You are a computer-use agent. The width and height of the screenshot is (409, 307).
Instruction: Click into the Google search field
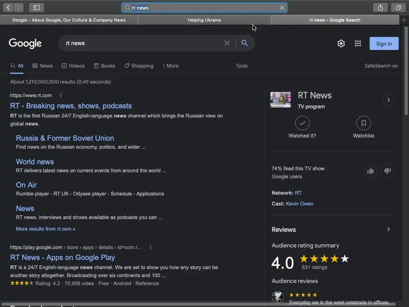pos(142,43)
